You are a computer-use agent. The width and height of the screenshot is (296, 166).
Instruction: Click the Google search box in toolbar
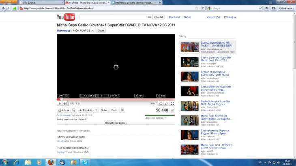[235, 8]
